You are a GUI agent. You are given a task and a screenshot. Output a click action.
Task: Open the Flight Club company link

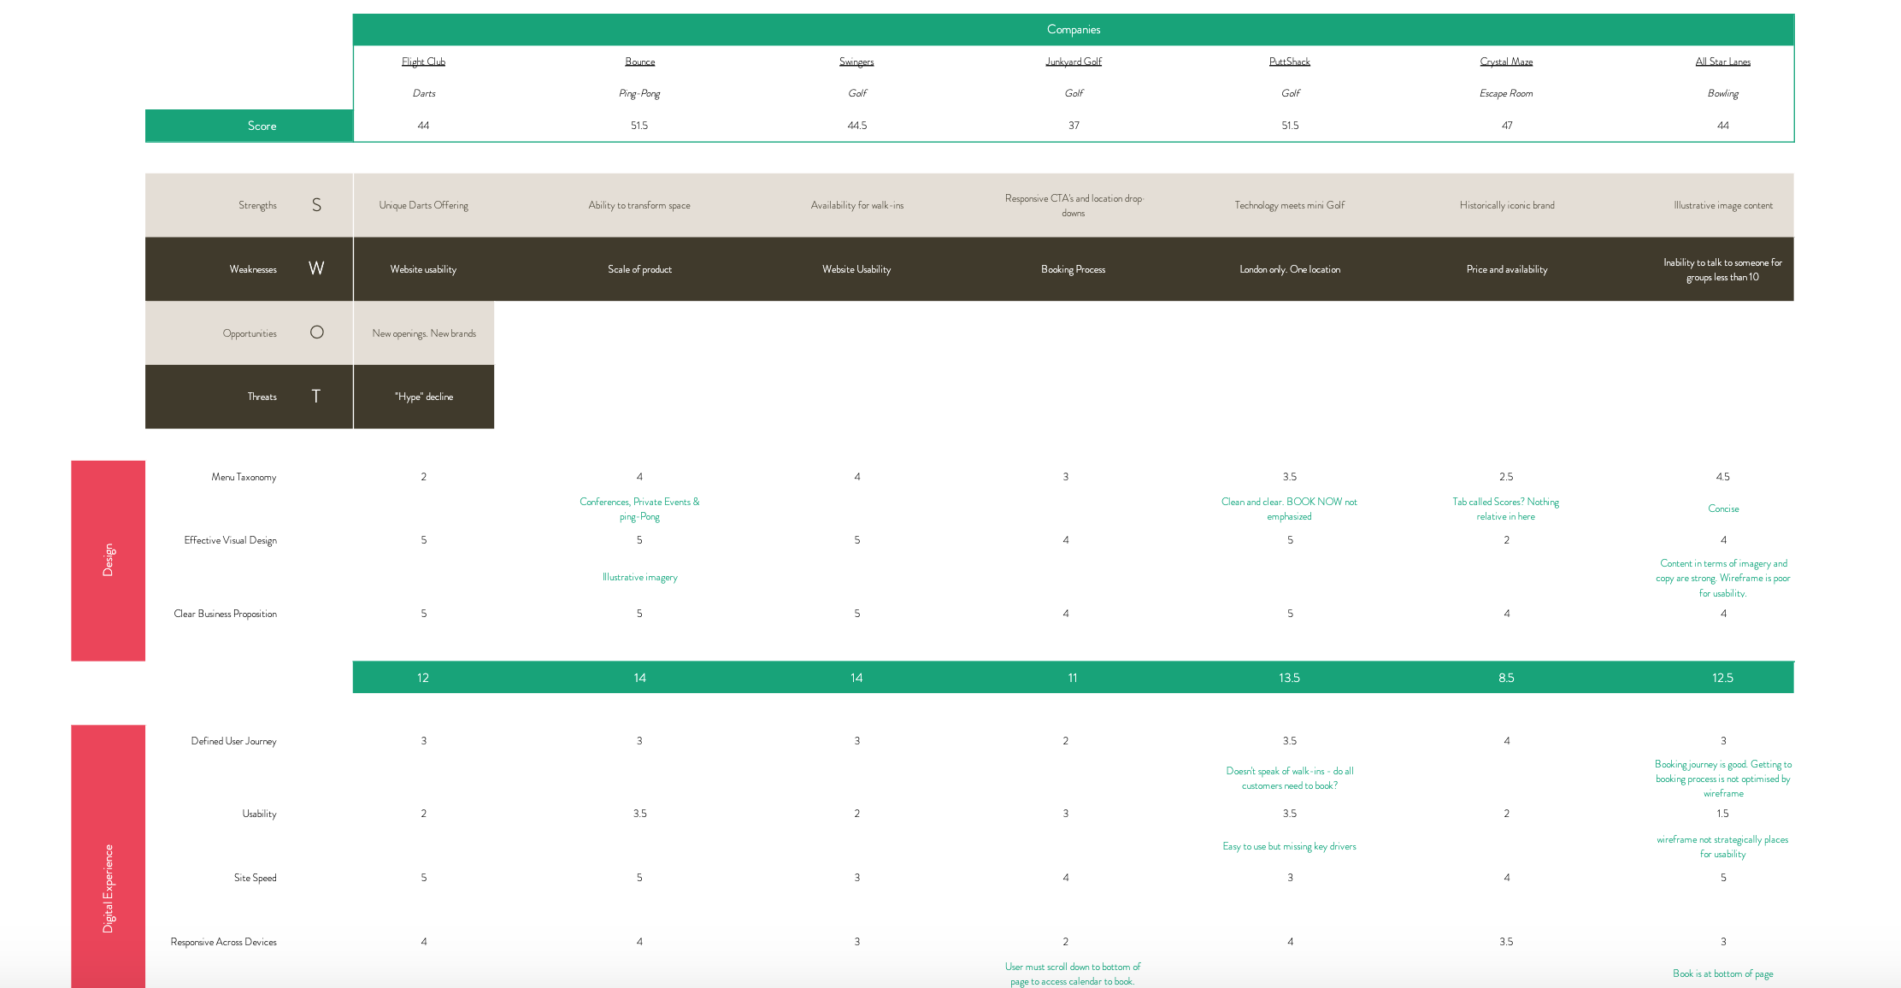coord(423,62)
